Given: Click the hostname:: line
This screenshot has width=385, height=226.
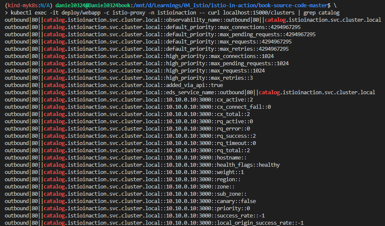Looking at the screenshot, I should (x=126, y=157).
